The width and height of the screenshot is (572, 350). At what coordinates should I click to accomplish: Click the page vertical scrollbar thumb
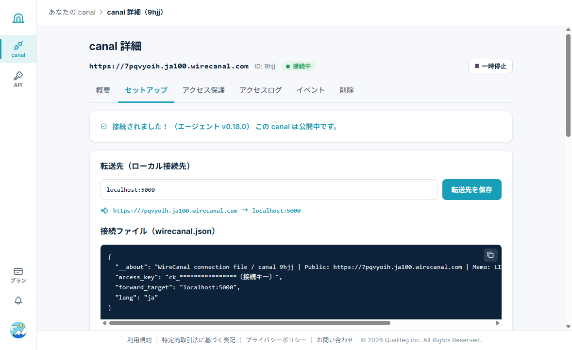click(568, 85)
